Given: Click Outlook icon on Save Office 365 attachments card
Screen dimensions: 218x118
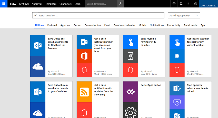Looking at the screenshot, I should tap(38, 45).
